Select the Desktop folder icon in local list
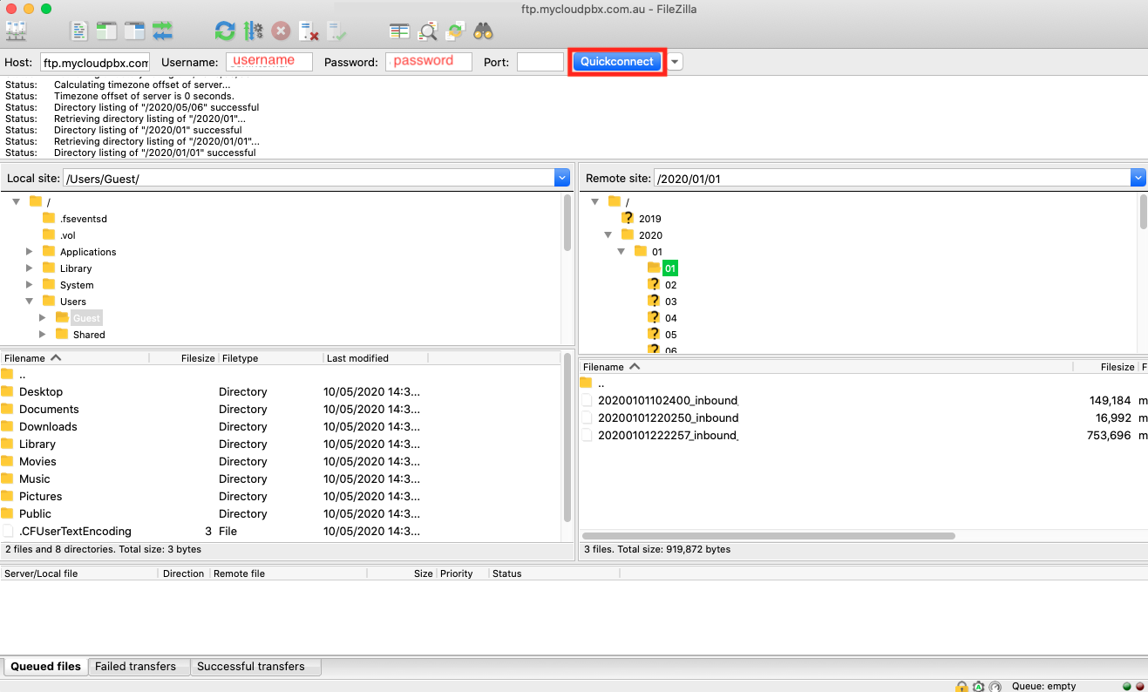This screenshot has height=692, width=1148. (7, 391)
